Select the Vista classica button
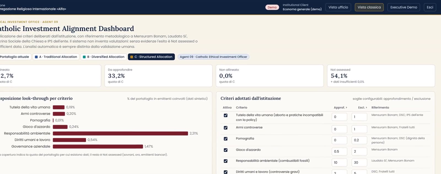This screenshot has height=174, width=441. 369,7
